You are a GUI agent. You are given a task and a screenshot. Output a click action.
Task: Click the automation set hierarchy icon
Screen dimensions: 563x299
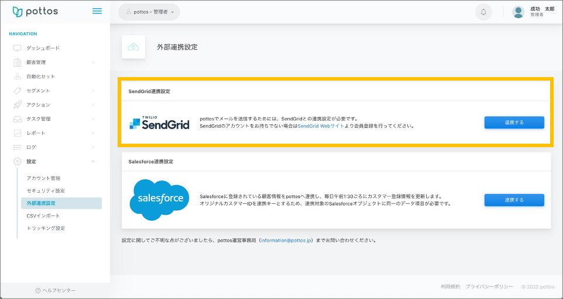point(17,77)
